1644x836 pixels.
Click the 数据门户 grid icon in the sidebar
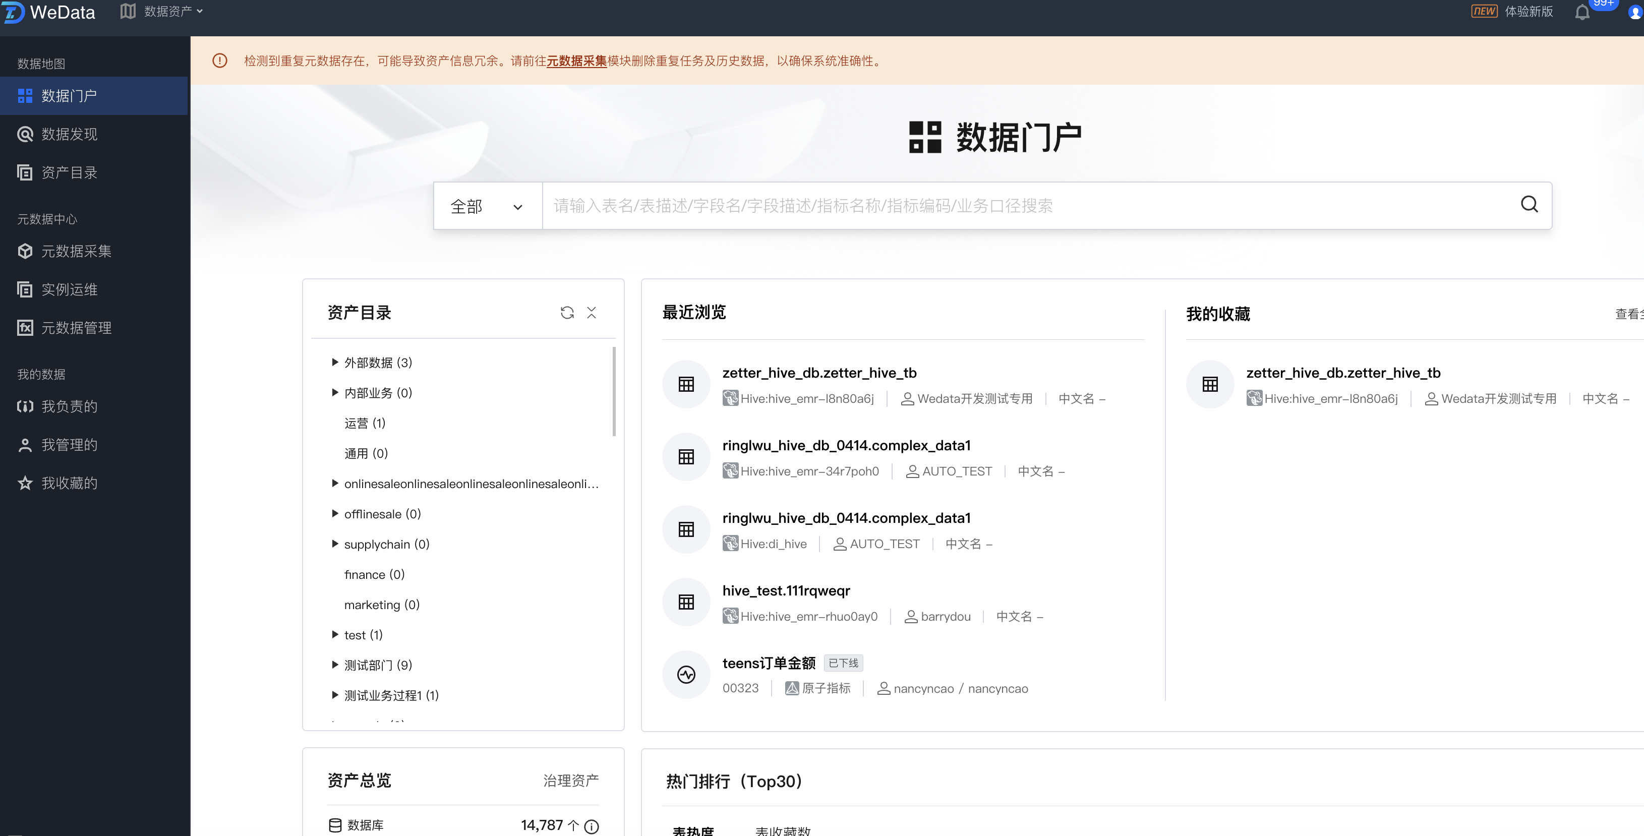coord(25,96)
